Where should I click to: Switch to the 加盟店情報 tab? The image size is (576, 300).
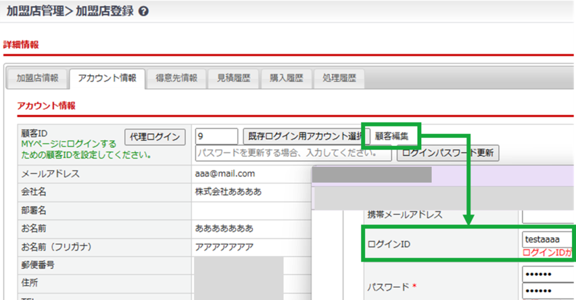[x=37, y=78]
